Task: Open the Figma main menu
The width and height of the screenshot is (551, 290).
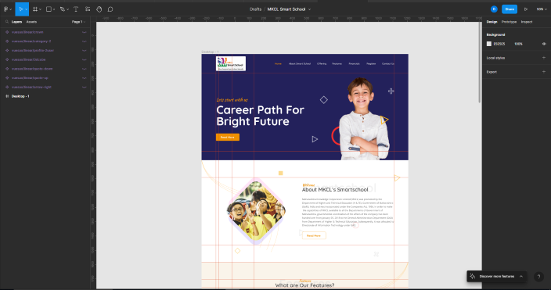Action: [7, 9]
